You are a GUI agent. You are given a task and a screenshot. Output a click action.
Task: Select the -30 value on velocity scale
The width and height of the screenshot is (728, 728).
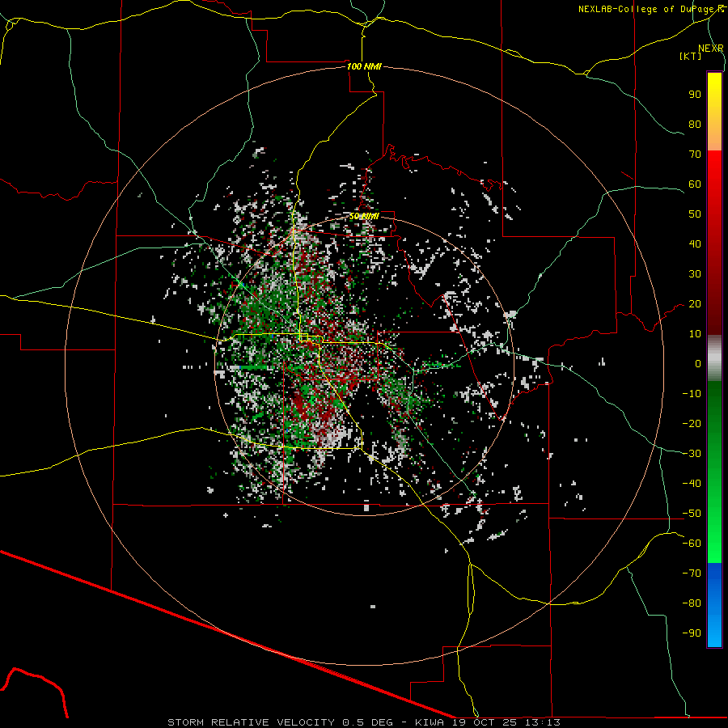point(692,454)
